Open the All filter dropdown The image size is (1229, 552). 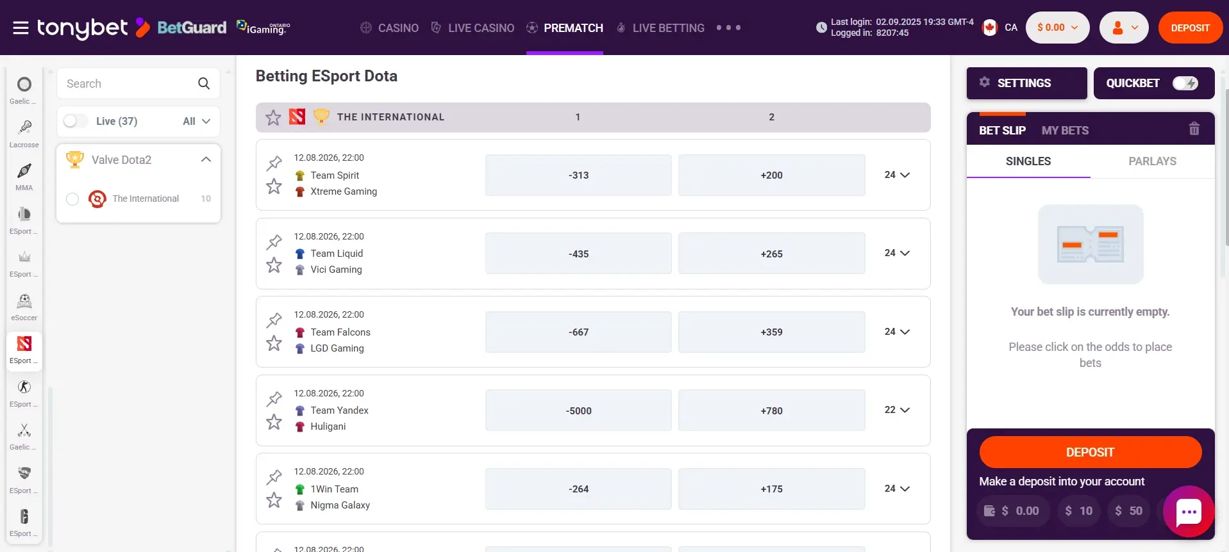coord(197,121)
